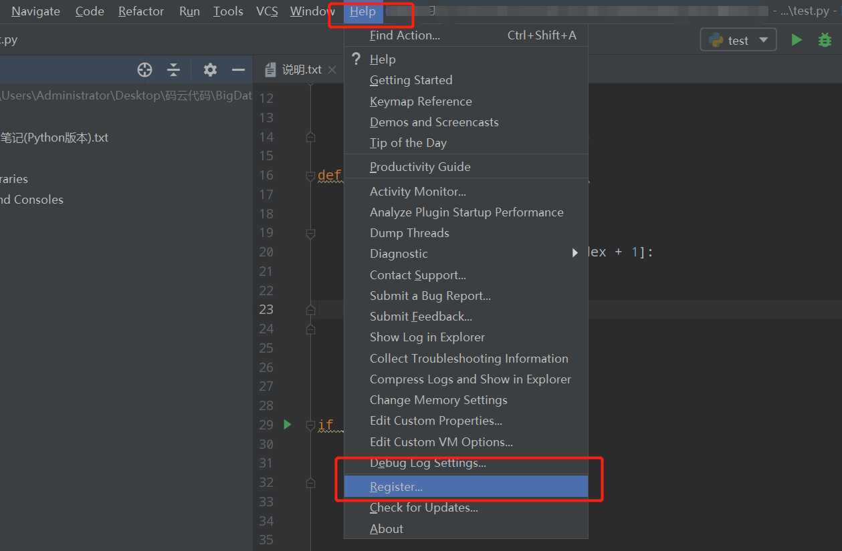The height and width of the screenshot is (551, 842).
Task: Choose Submit Feedback...
Action: click(466, 317)
